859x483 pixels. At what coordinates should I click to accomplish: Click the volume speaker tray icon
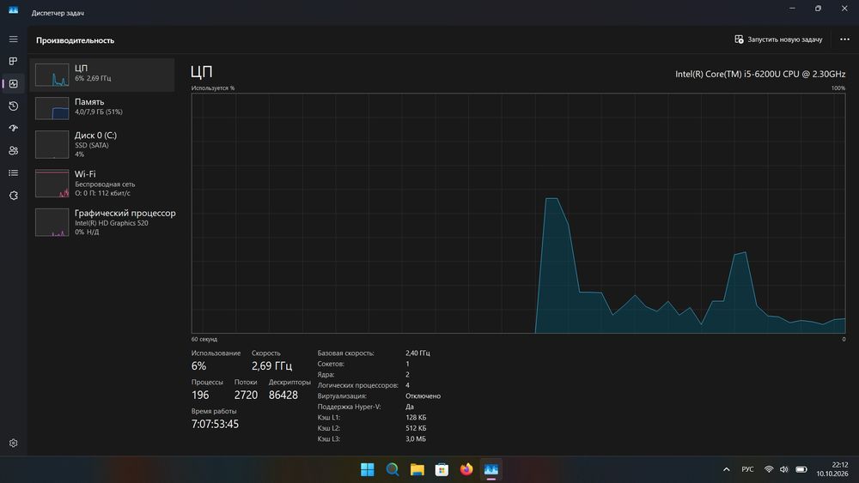coord(784,469)
